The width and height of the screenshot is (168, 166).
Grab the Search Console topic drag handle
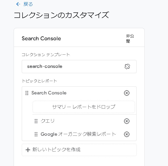pyautogui.click(x=27, y=93)
